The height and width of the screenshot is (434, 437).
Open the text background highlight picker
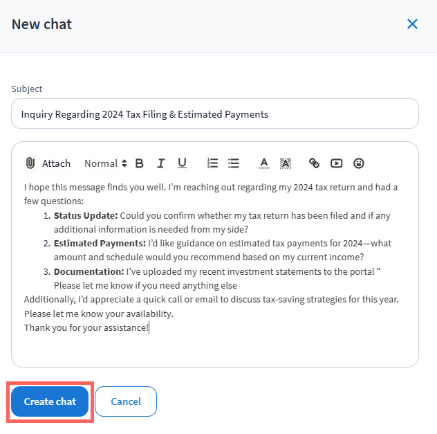tap(285, 163)
